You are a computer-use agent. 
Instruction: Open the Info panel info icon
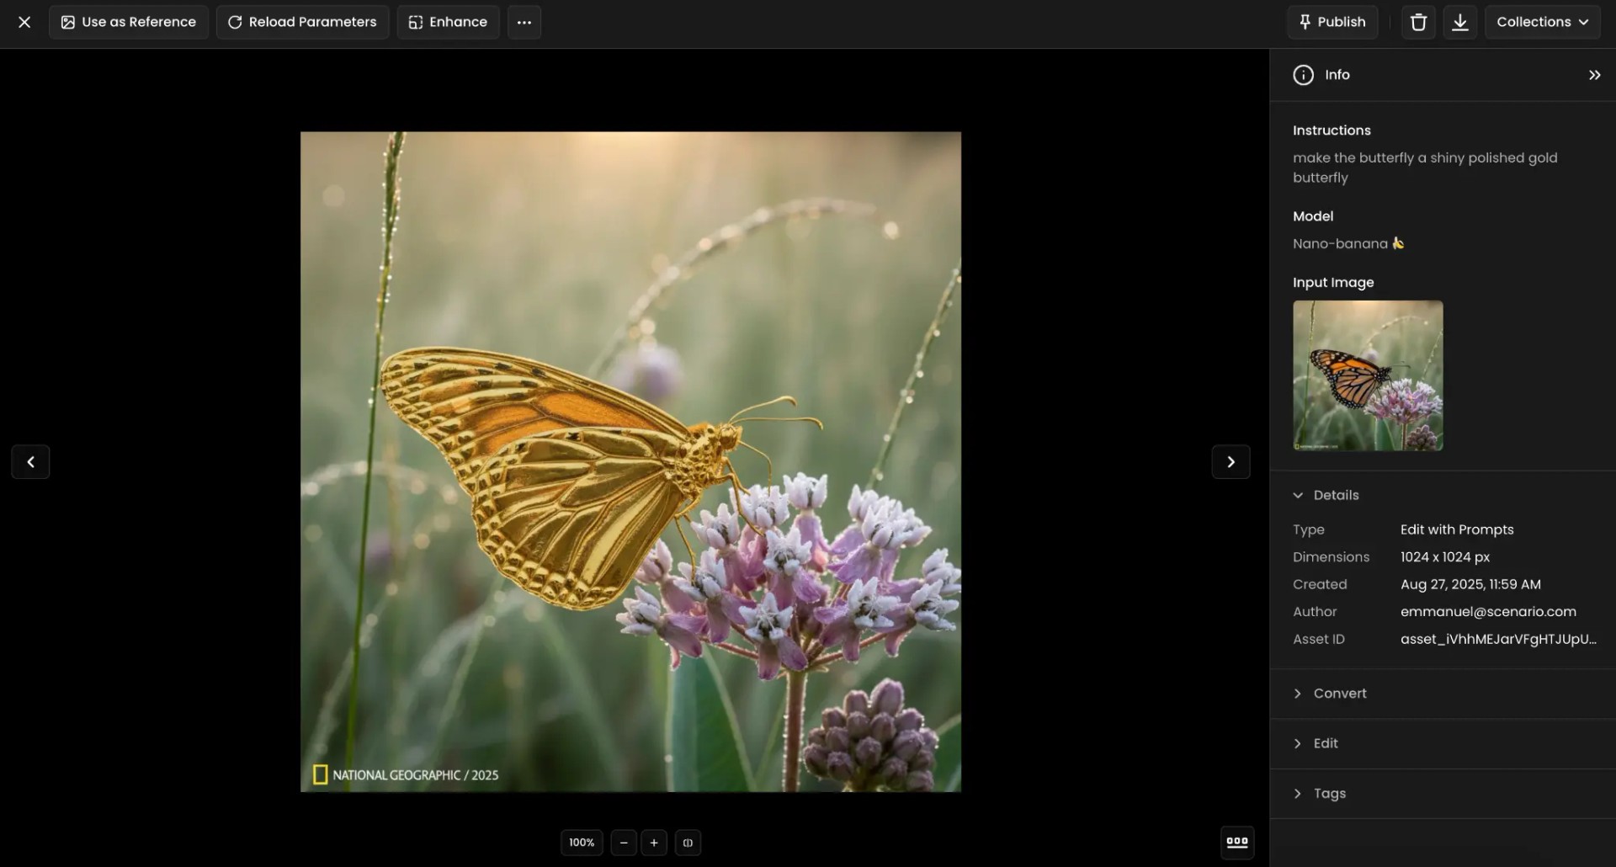tap(1302, 74)
